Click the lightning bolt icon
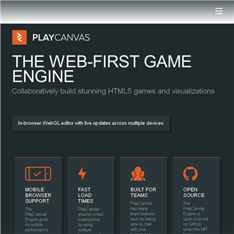The width and height of the screenshot is (234, 234). click(82, 174)
